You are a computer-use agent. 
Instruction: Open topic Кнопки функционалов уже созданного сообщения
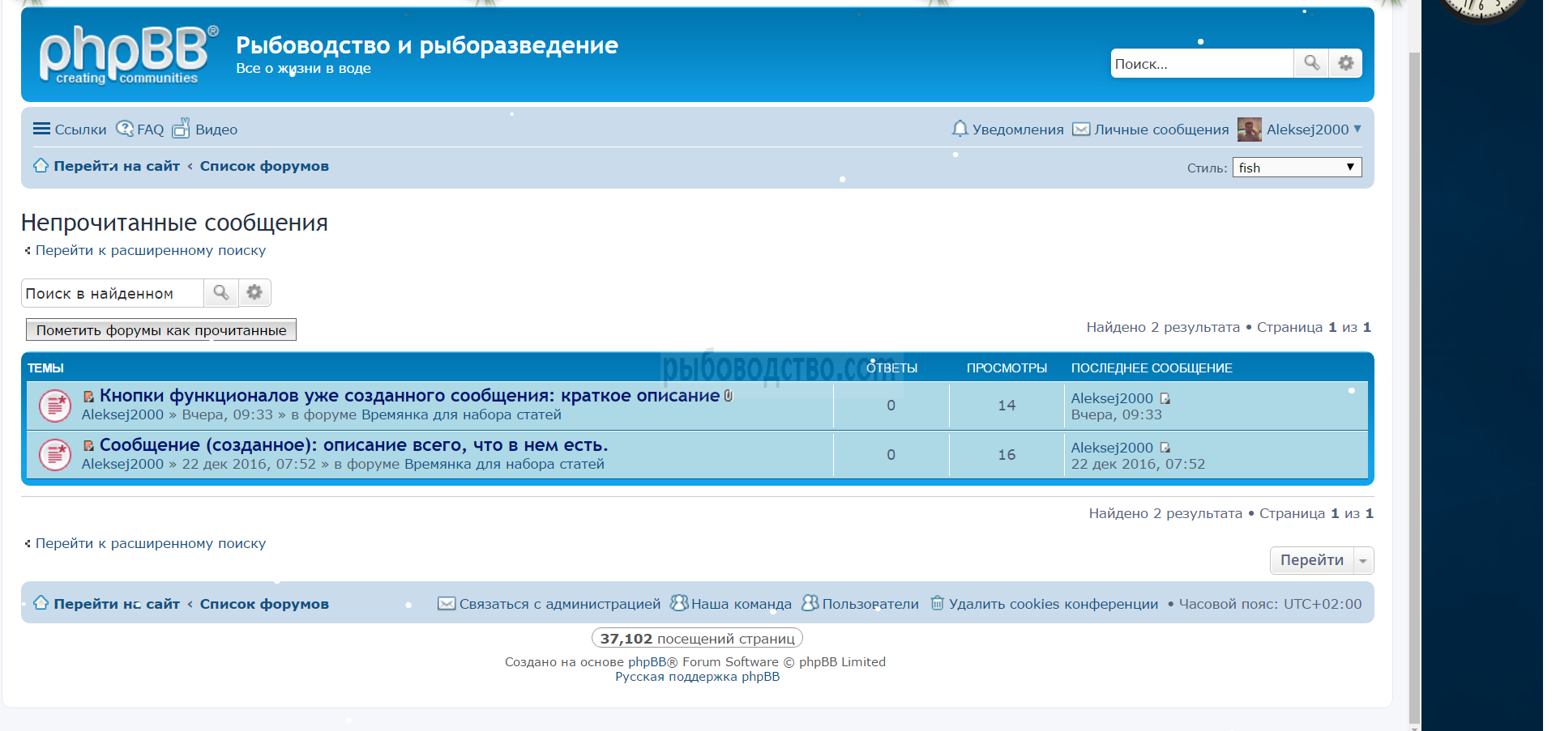tap(409, 396)
